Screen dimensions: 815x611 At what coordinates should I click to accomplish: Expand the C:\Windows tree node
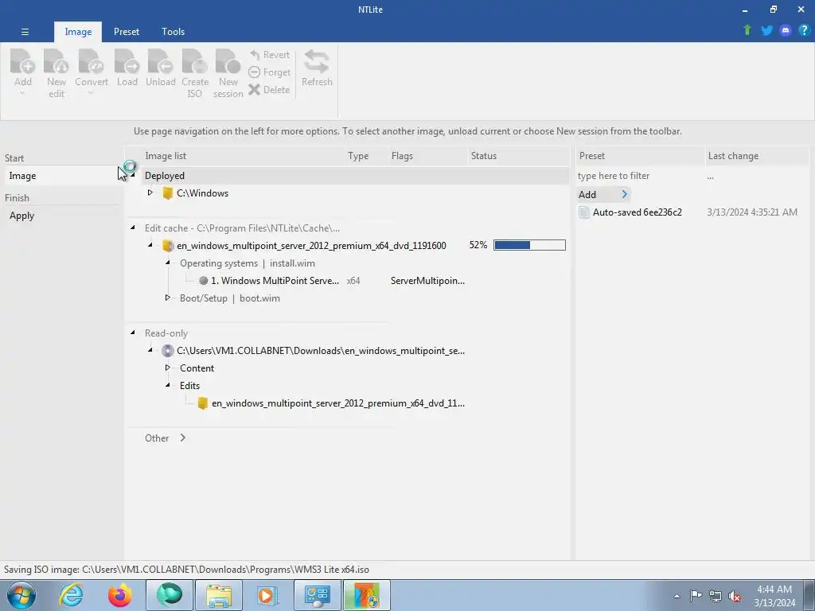[x=150, y=193]
